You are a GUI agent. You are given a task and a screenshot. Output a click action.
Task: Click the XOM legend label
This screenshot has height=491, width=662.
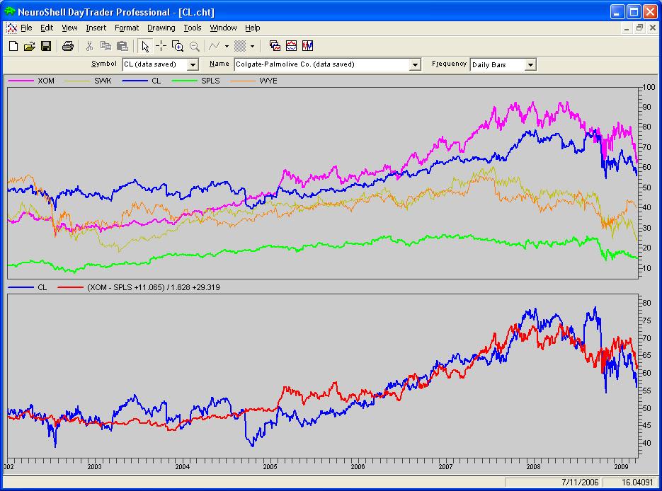[46, 81]
